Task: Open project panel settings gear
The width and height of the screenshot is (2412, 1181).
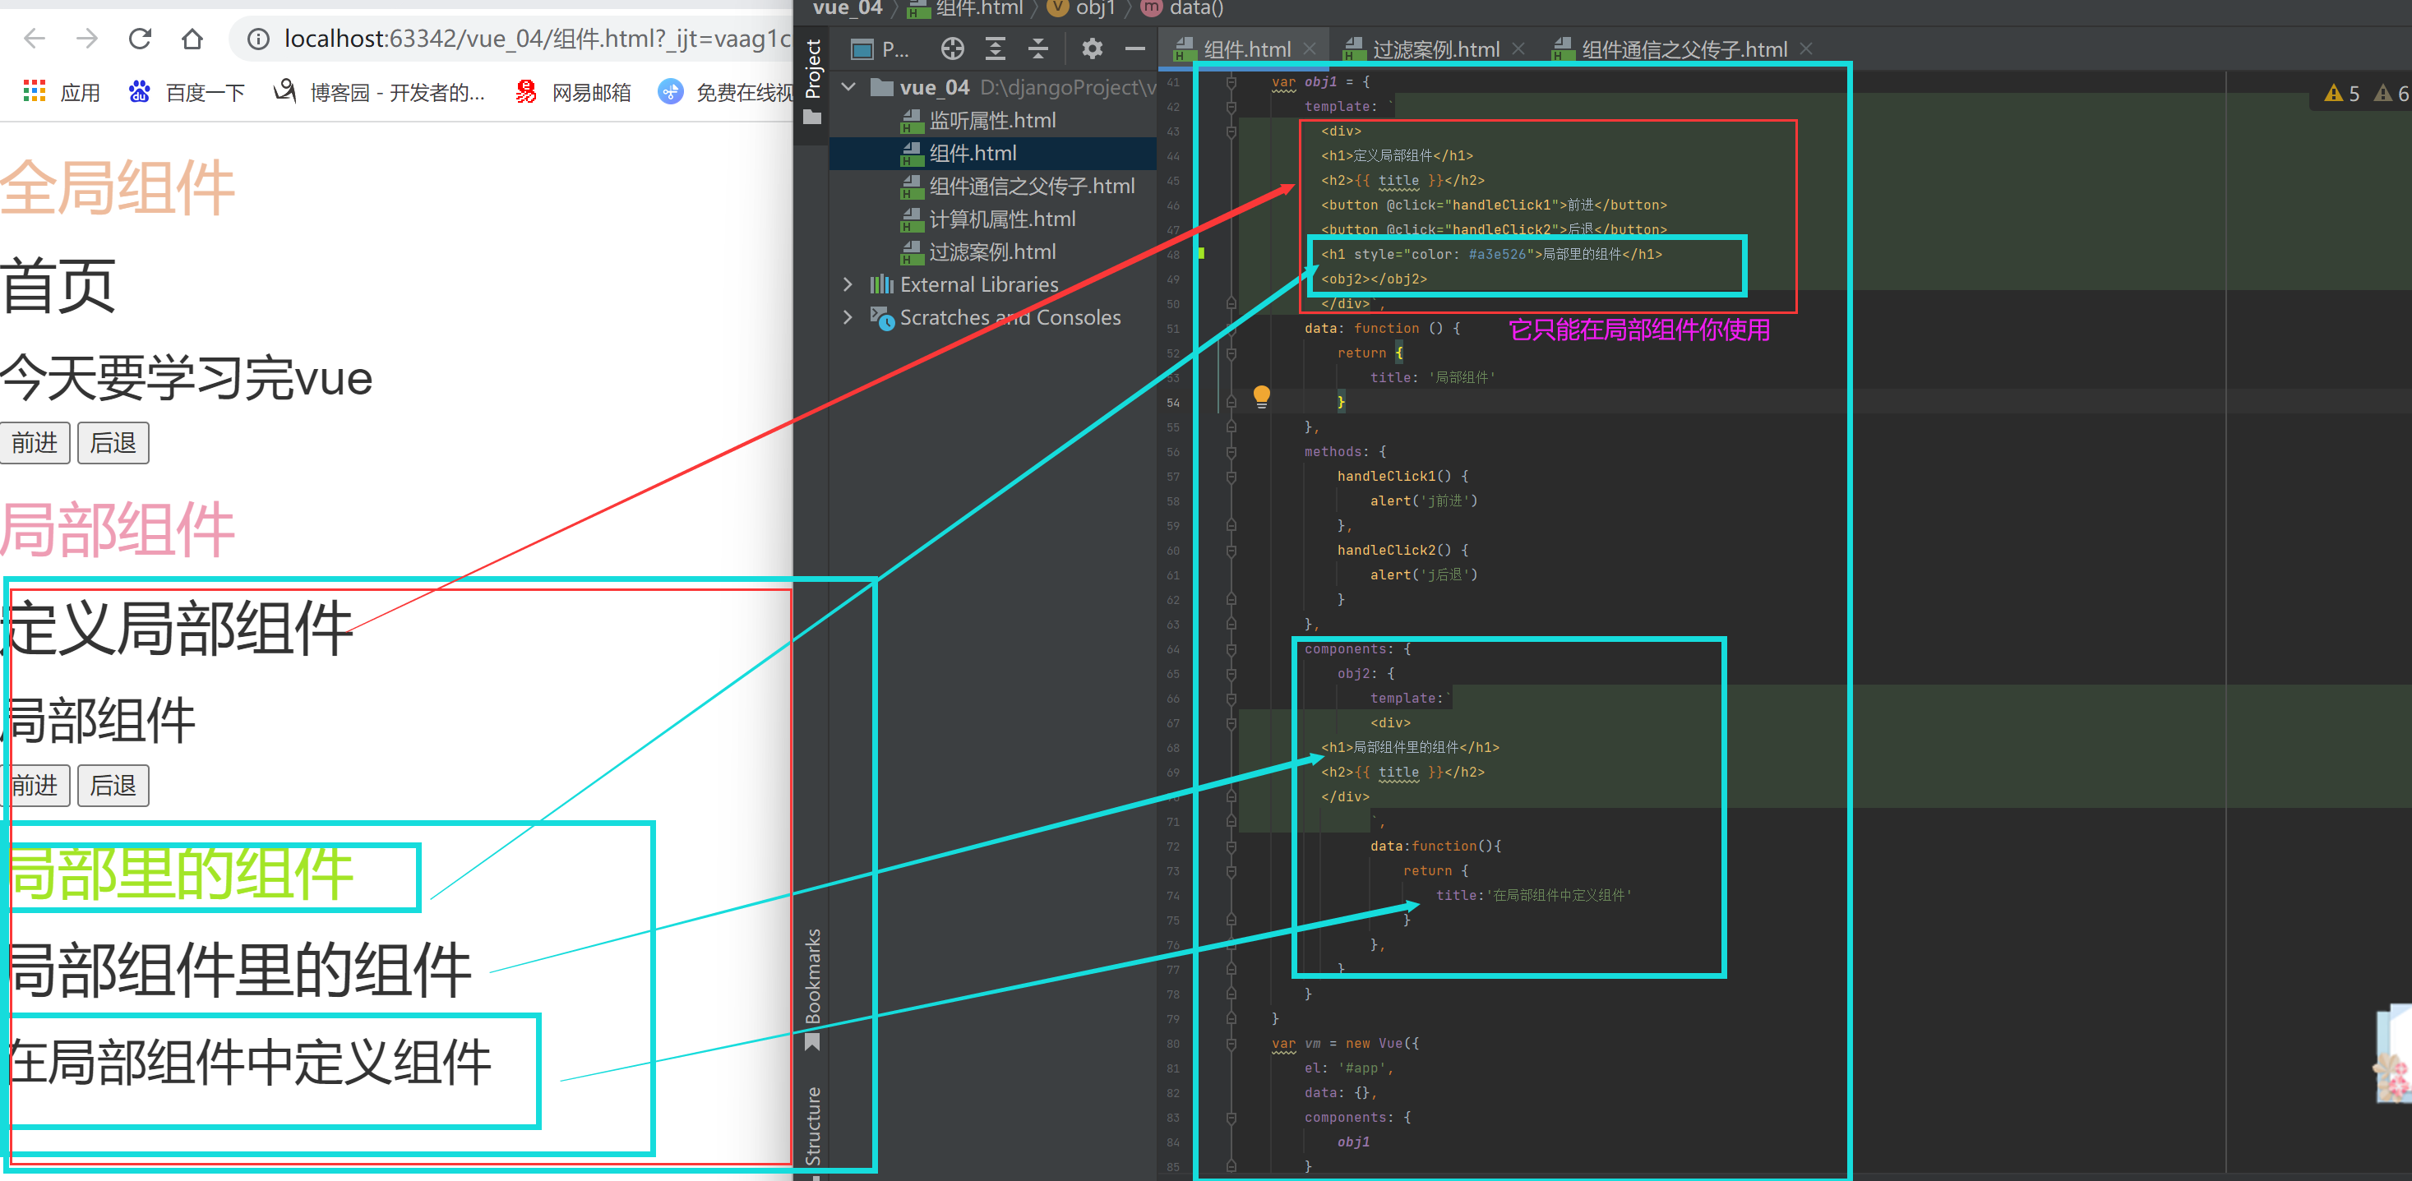Action: pyautogui.click(x=1092, y=48)
